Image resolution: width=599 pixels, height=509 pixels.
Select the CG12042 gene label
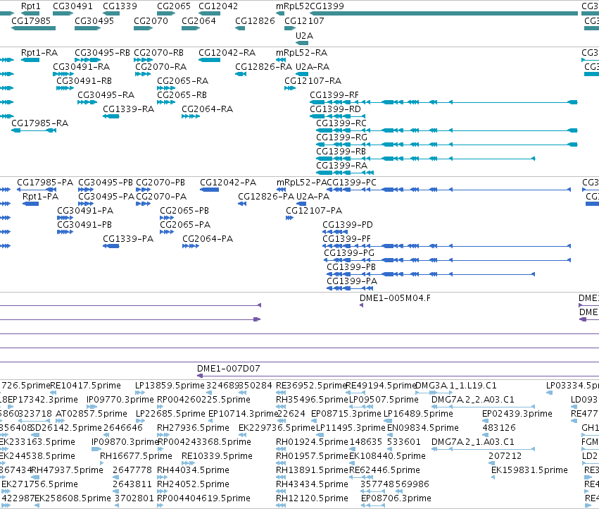(x=218, y=6)
